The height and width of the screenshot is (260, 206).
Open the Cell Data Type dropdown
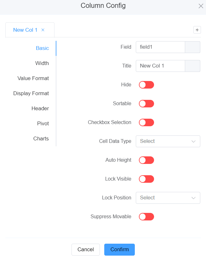pos(168,141)
